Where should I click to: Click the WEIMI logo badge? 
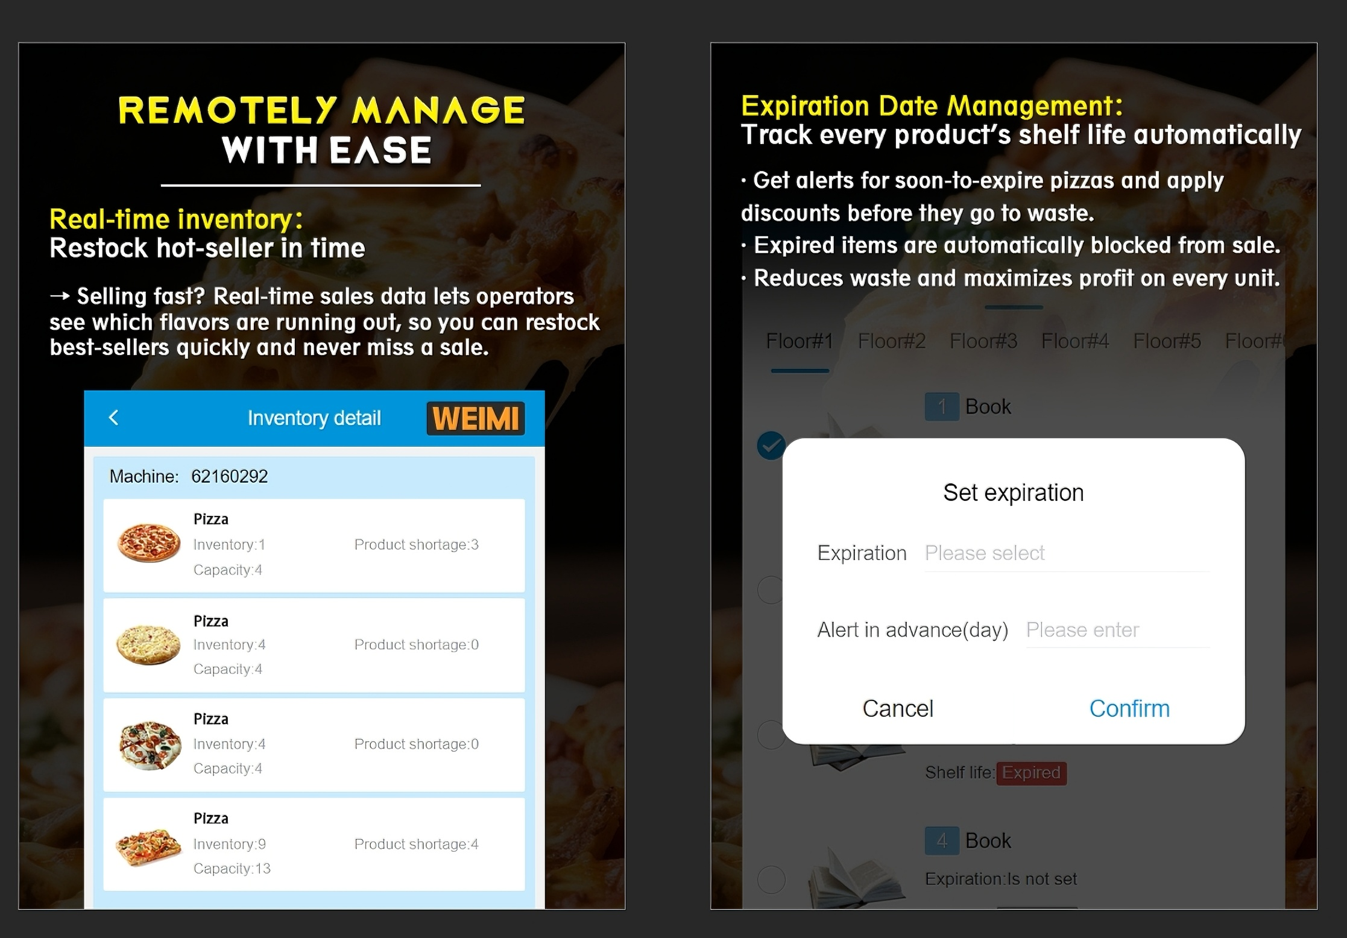point(476,418)
